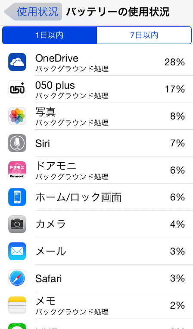The image size is (193, 329).
Task: Select the 050 plus row label
Action: click(x=55, y=85)
